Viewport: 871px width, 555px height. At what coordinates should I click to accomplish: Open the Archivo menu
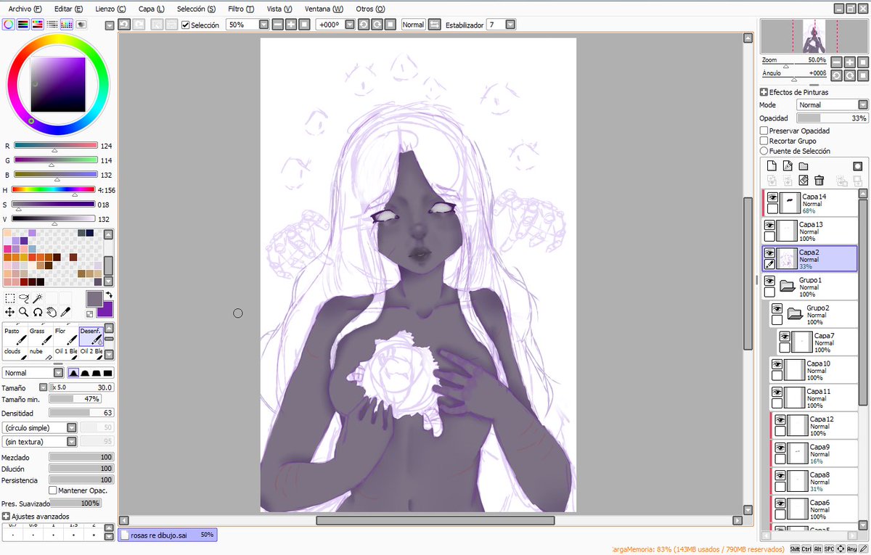click(x=25, y=9)
